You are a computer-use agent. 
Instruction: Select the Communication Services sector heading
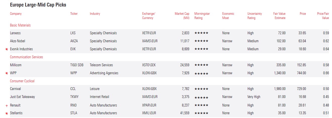(x=26, y=57)
